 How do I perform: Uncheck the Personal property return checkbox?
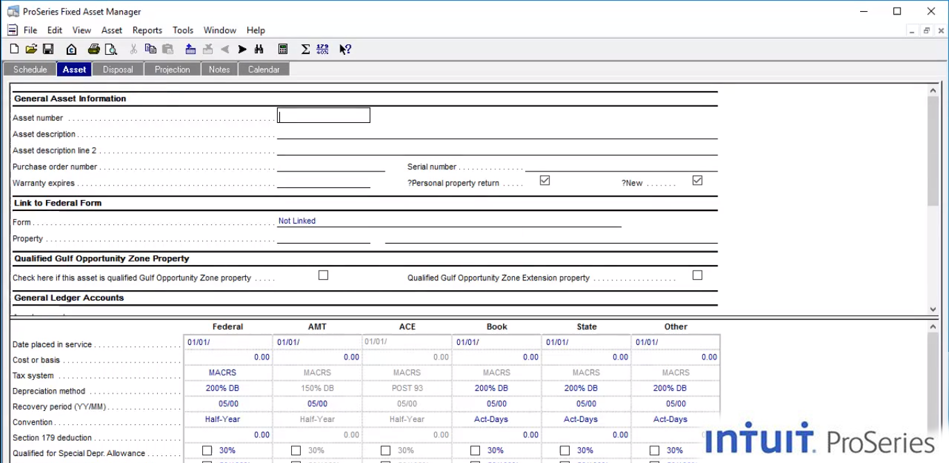click(x=545, y=180)
